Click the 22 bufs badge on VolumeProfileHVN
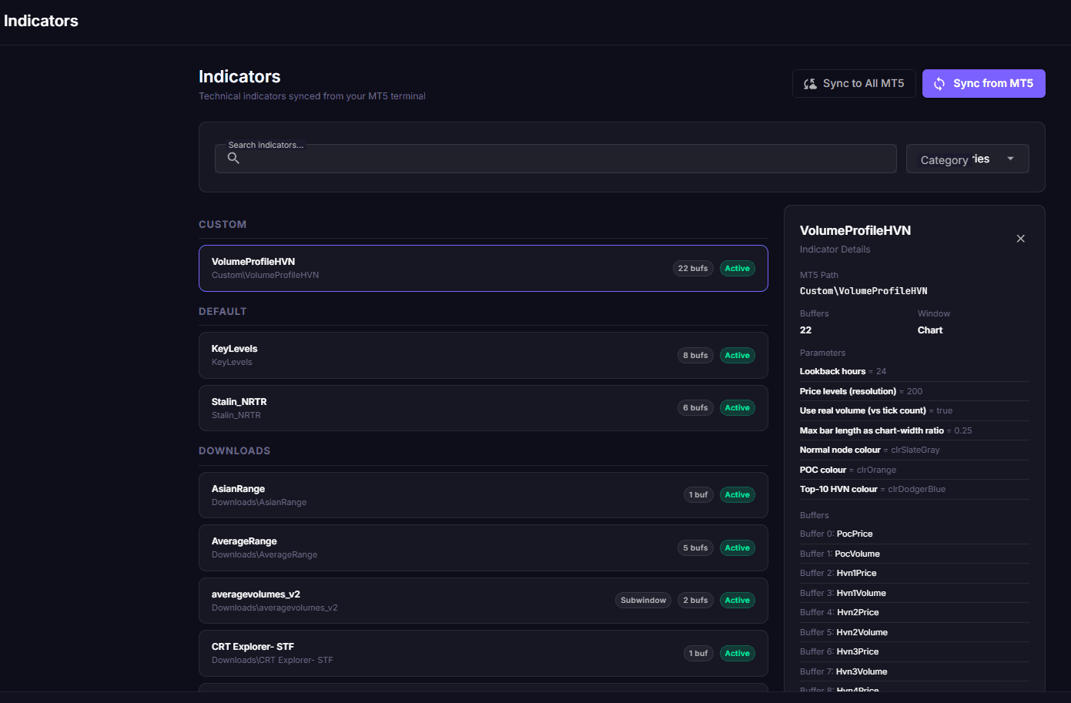Screen dimensions: 1071x703 692,269
